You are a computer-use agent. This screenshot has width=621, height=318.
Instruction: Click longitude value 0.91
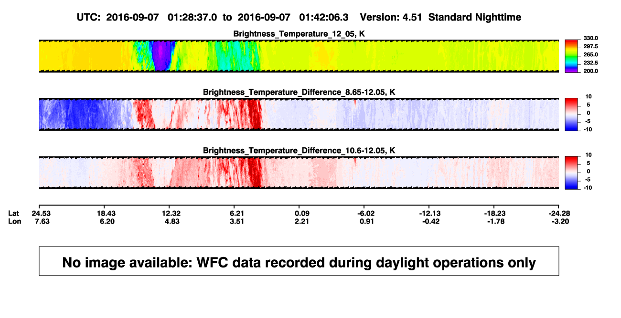[366, 221]
